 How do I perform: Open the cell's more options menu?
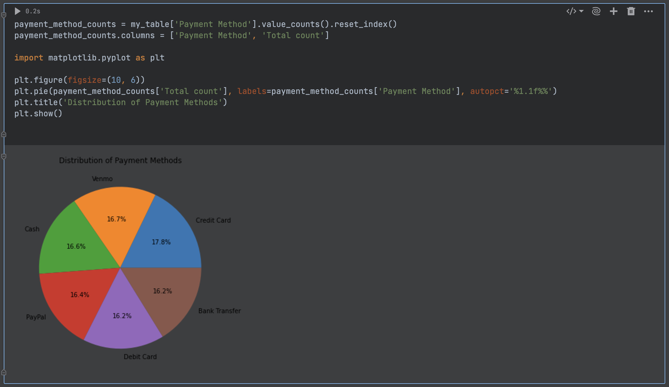tap(648, 11)
